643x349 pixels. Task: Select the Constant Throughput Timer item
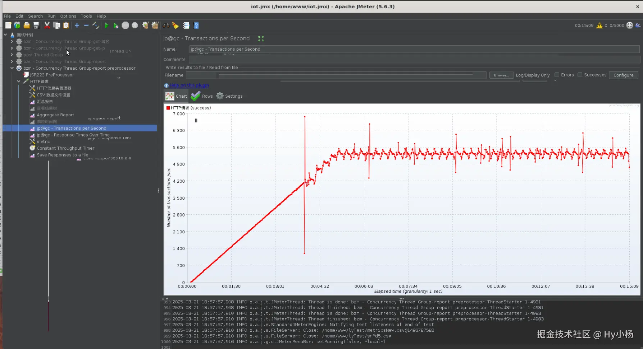pyautogui.click(x=65, y=148)
